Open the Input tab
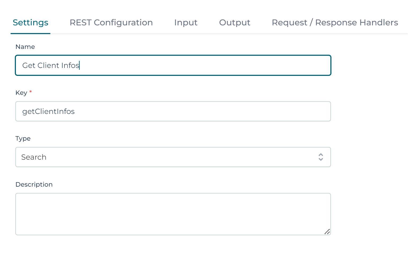 point(186,23)
